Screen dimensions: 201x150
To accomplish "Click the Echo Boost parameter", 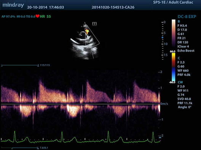I will click(x=186, y=51).
